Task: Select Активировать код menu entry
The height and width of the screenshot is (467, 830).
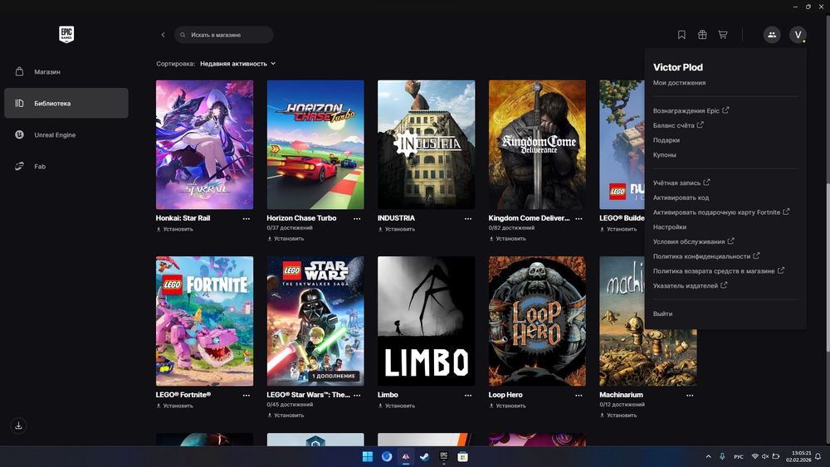Action: tap(681, 197)
